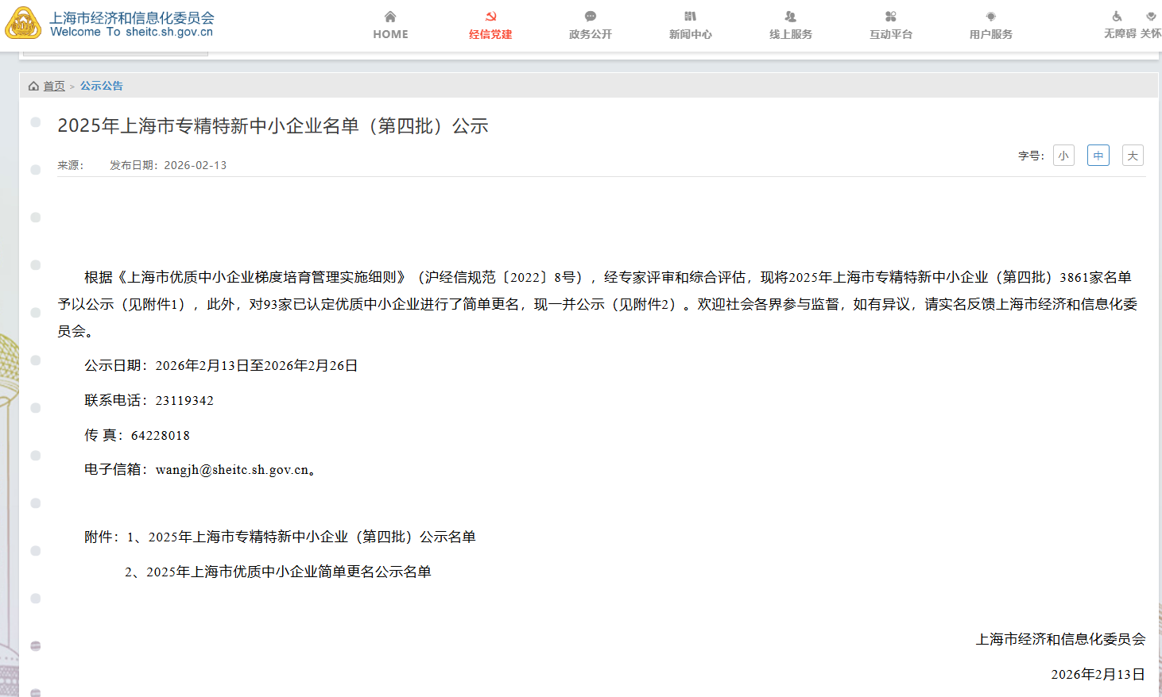Set font size to 中 (medium)

point(1098,156)
